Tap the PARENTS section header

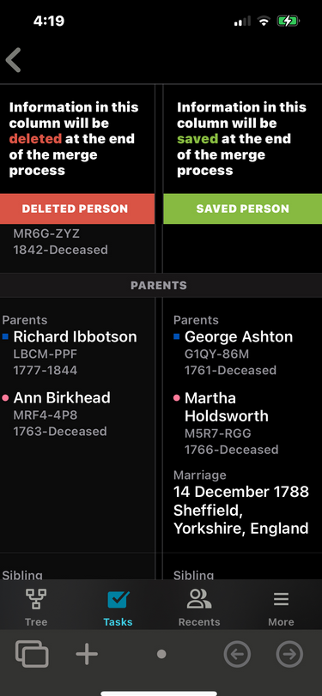pos(159,286)
